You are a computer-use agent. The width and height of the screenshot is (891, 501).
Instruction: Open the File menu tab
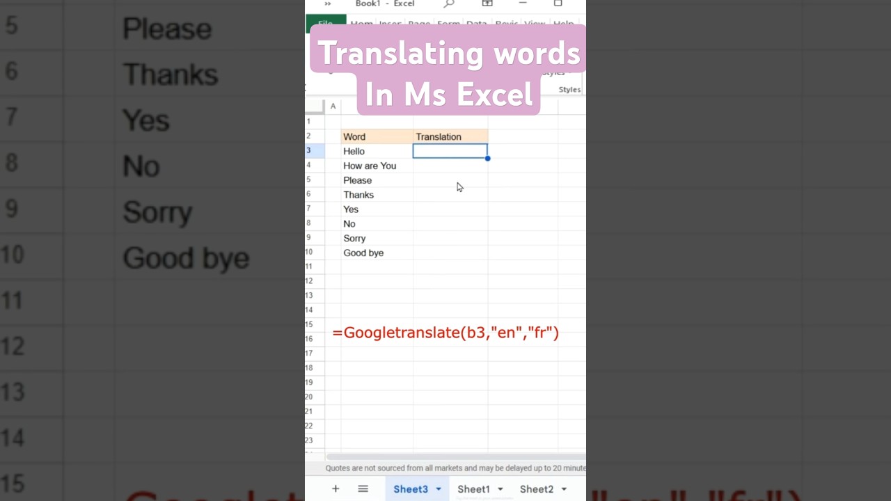[x=326, y=24]
